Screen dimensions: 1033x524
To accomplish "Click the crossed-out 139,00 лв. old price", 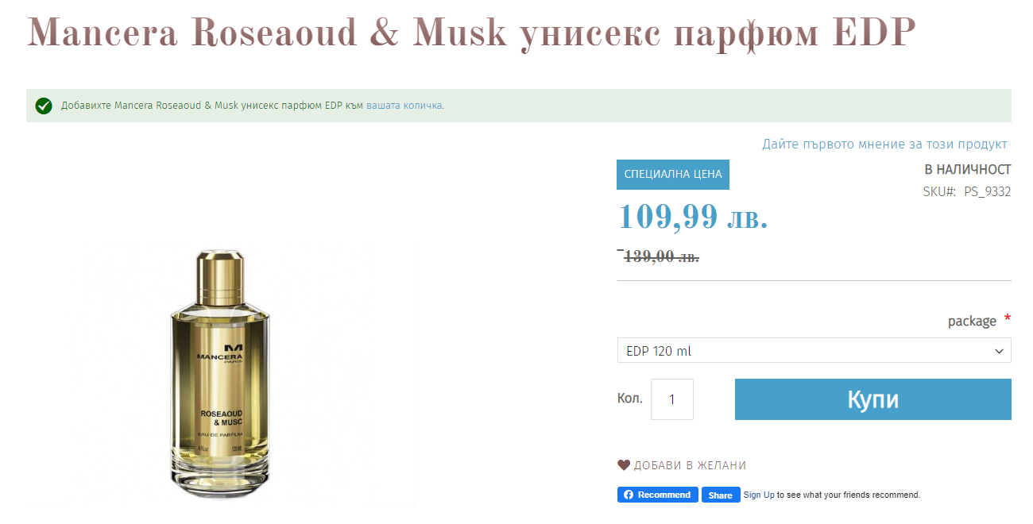I will (662, 256).
